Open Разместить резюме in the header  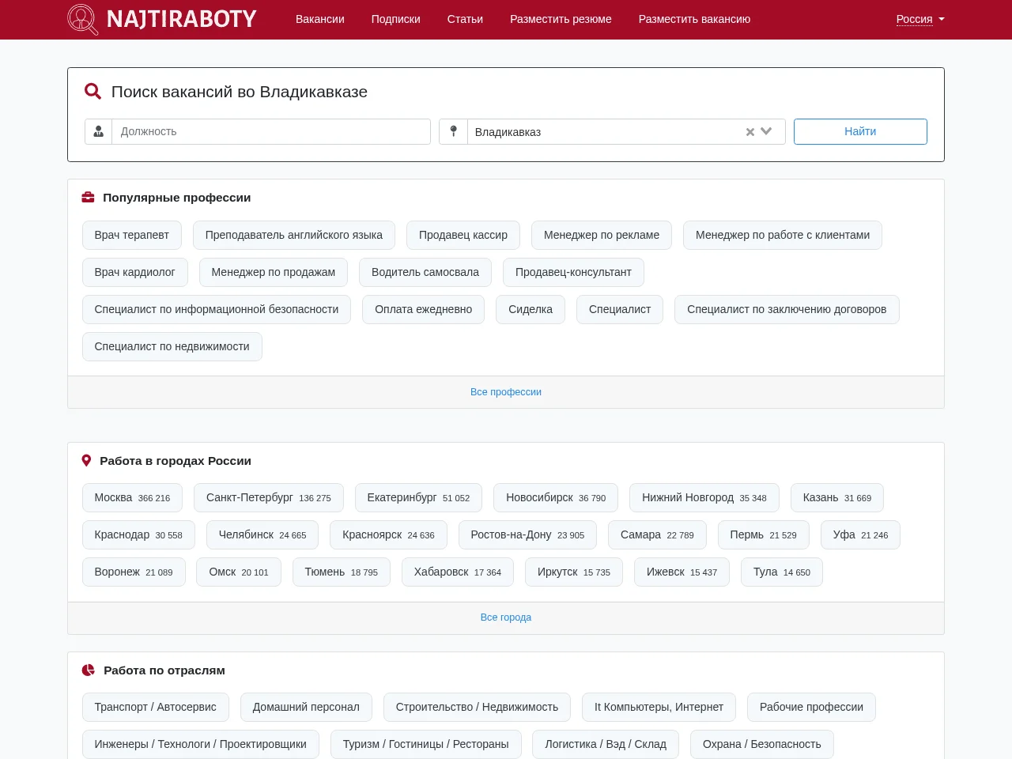pos(561,19)
